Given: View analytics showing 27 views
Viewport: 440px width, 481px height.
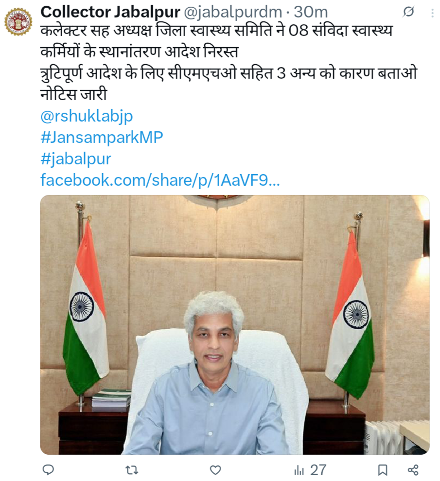Looking at the screenshot, I should point(310,470).
